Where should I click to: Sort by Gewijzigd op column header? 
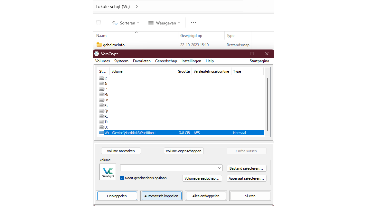tap(191, 36)
